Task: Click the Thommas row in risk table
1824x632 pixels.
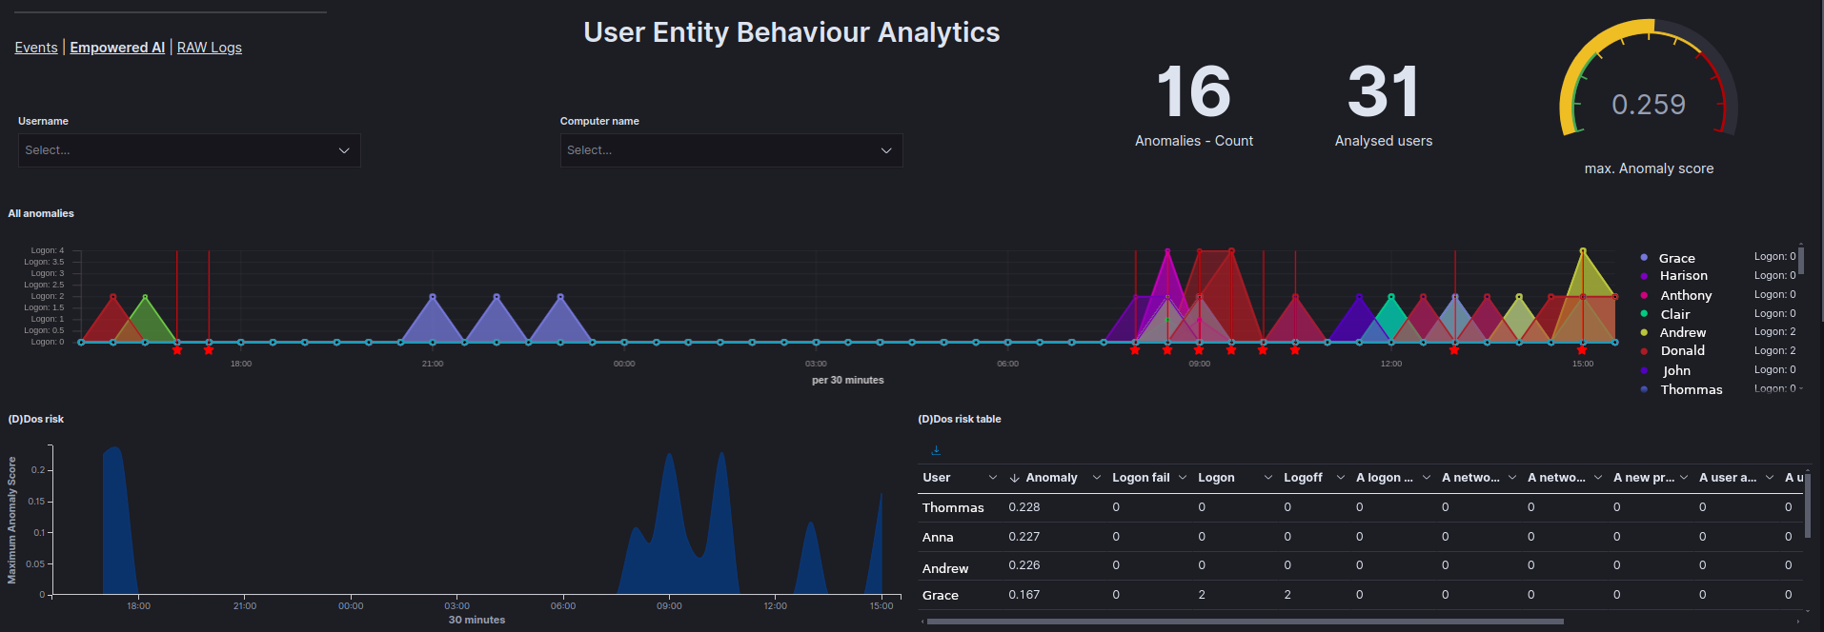Action: 953,508
